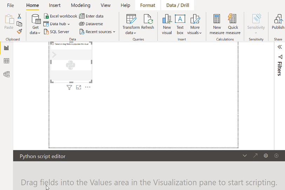Open the Sensitivity dropdown
Viewport: 285px width, 190px height.
pos(256,24)
